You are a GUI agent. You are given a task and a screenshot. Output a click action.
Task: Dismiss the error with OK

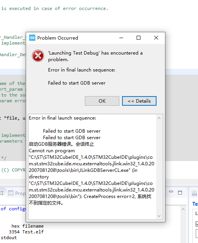click(102, 101)
